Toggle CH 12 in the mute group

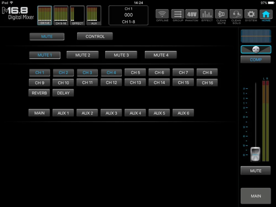click(111, 82)
